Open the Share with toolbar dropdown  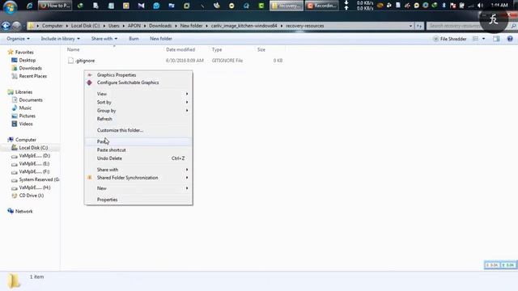[104, 39]
